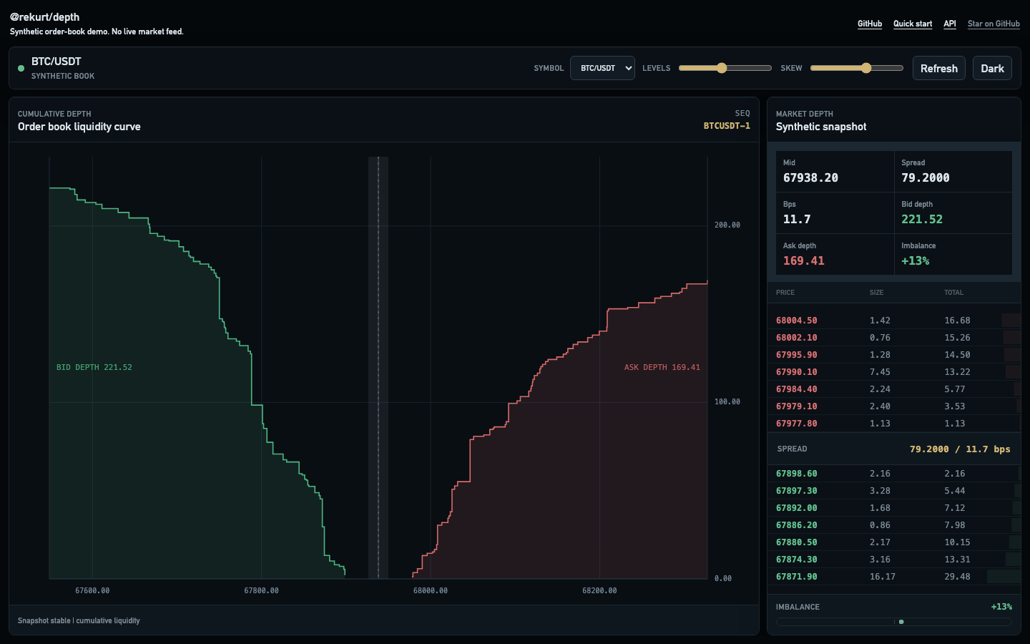Image resolution: width=1030 pixels, height=644 pixels.
Task: Click the BID DEPTH 221.52 chart label
Action: (94, 367)
